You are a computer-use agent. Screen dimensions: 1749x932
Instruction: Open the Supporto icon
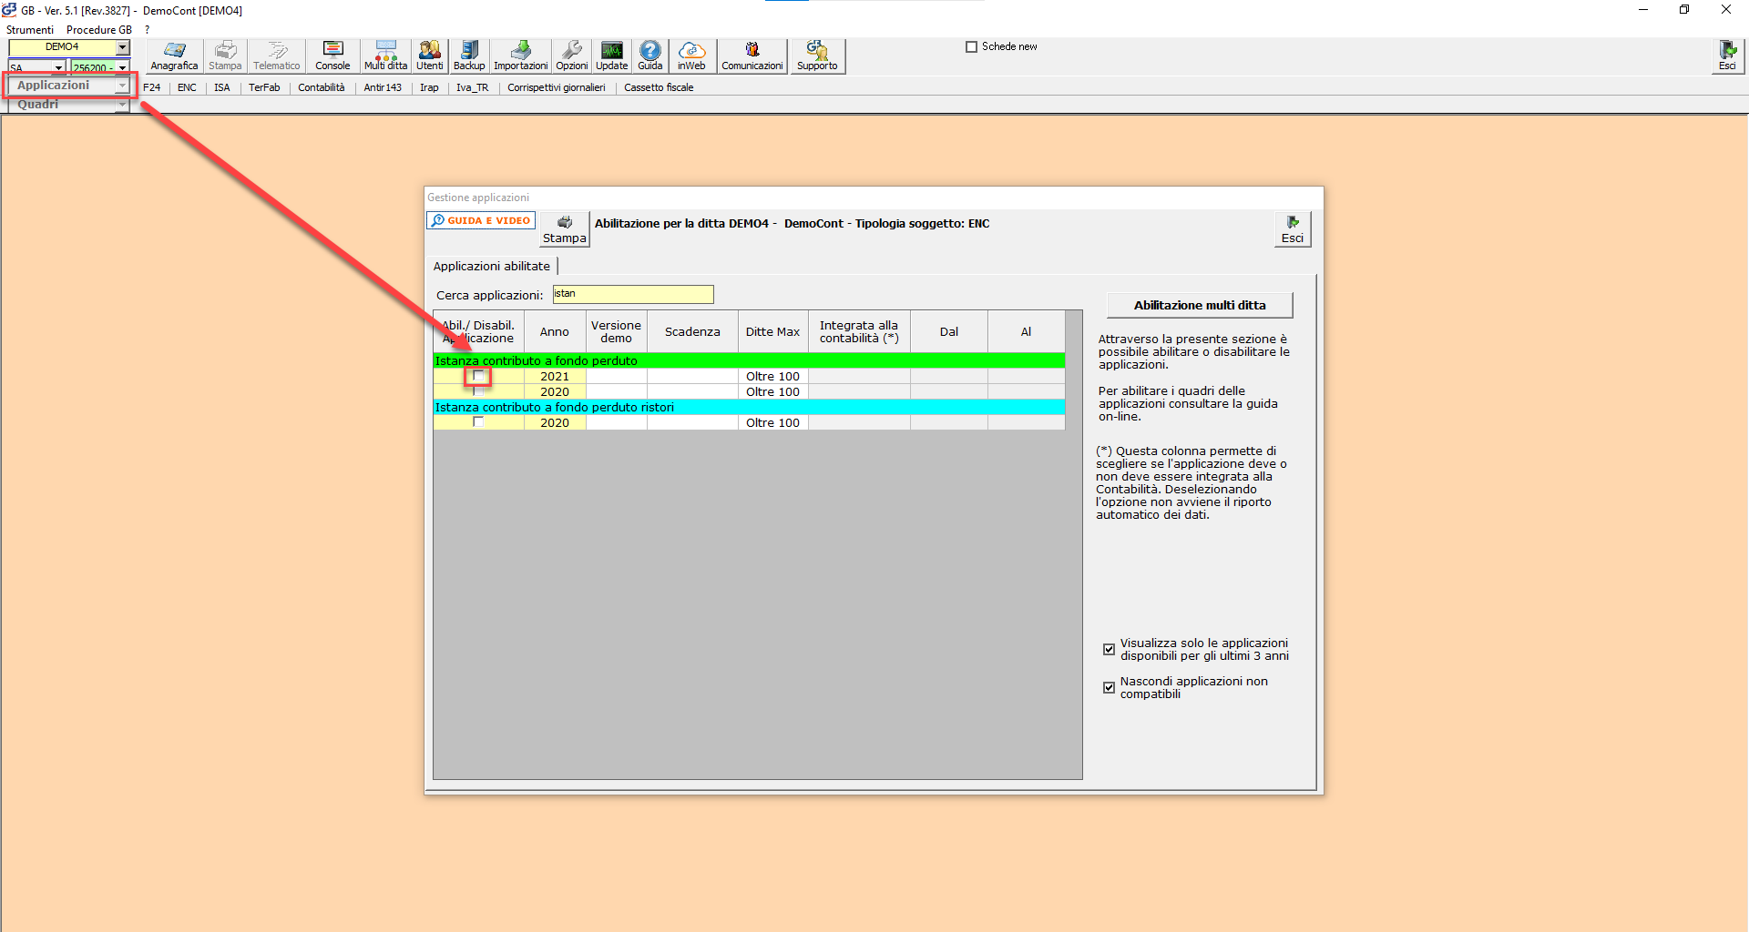pyautogui.click(x=817, y=56)
